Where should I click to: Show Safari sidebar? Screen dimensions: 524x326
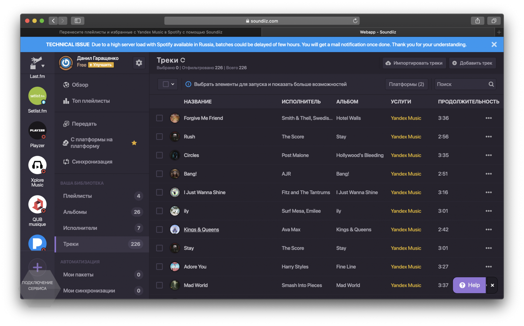tap(78, 21)
